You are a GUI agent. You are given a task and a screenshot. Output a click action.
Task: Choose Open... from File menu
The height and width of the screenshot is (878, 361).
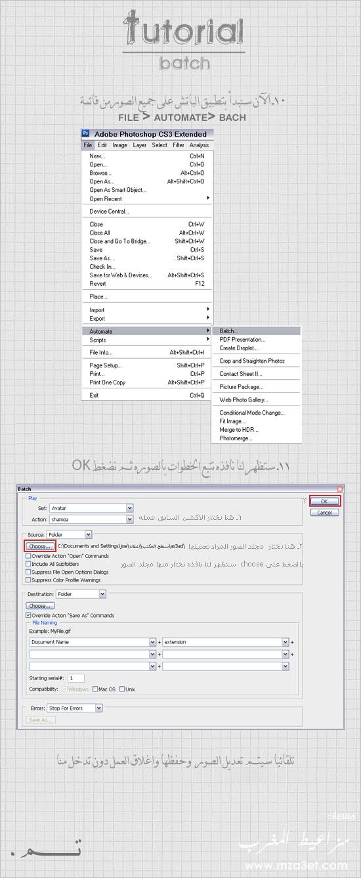[147, 164]
